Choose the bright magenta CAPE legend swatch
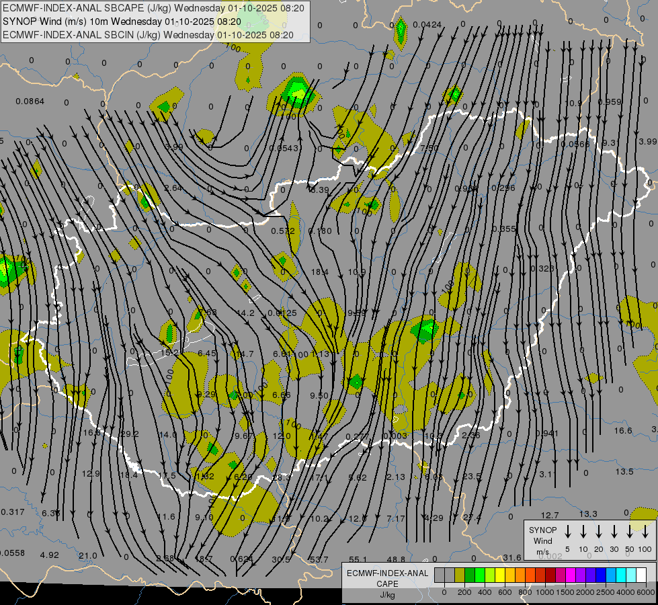Image resolution: width=658 pixels, height=605 pixels. click(x=571, y=575)
